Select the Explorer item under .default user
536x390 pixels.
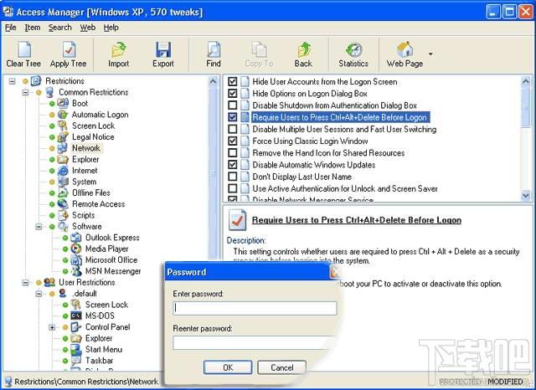[x=99, y=338]
